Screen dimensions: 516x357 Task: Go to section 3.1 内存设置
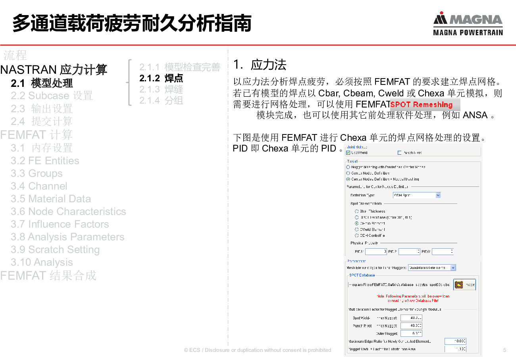[42, 148]
